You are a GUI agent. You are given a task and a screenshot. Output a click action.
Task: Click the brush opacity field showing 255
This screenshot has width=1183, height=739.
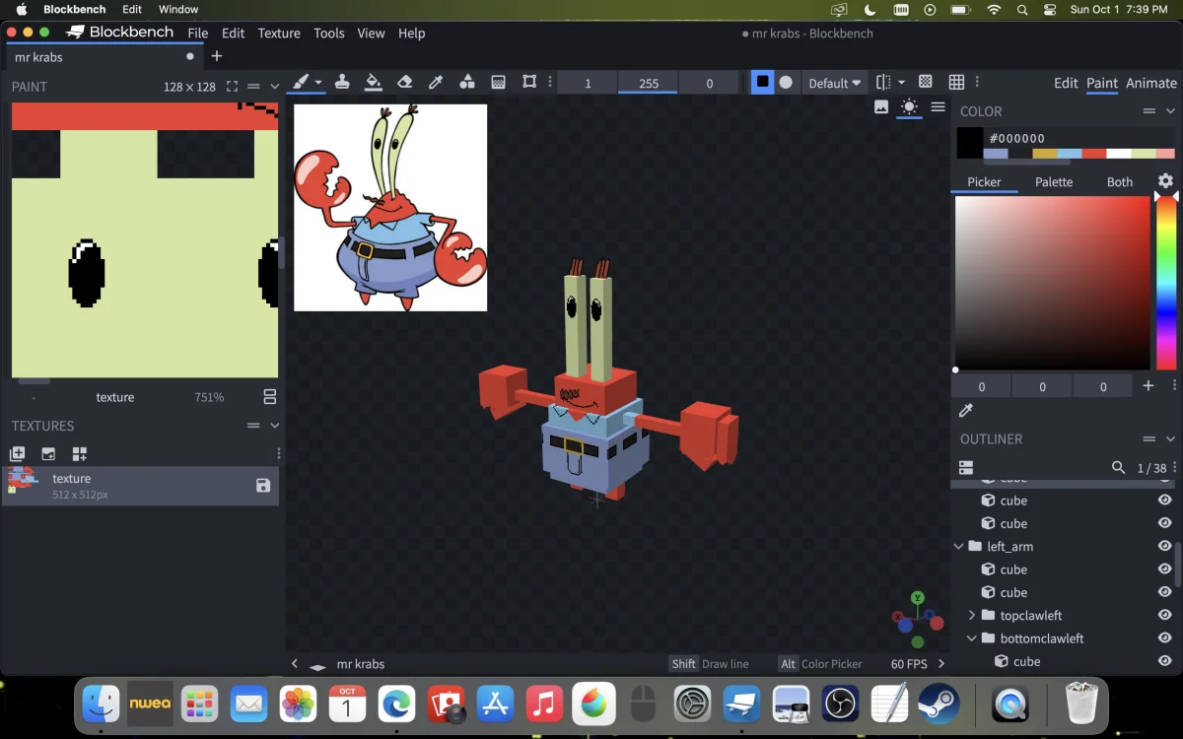pyautogui.click(x=648, y=83)
